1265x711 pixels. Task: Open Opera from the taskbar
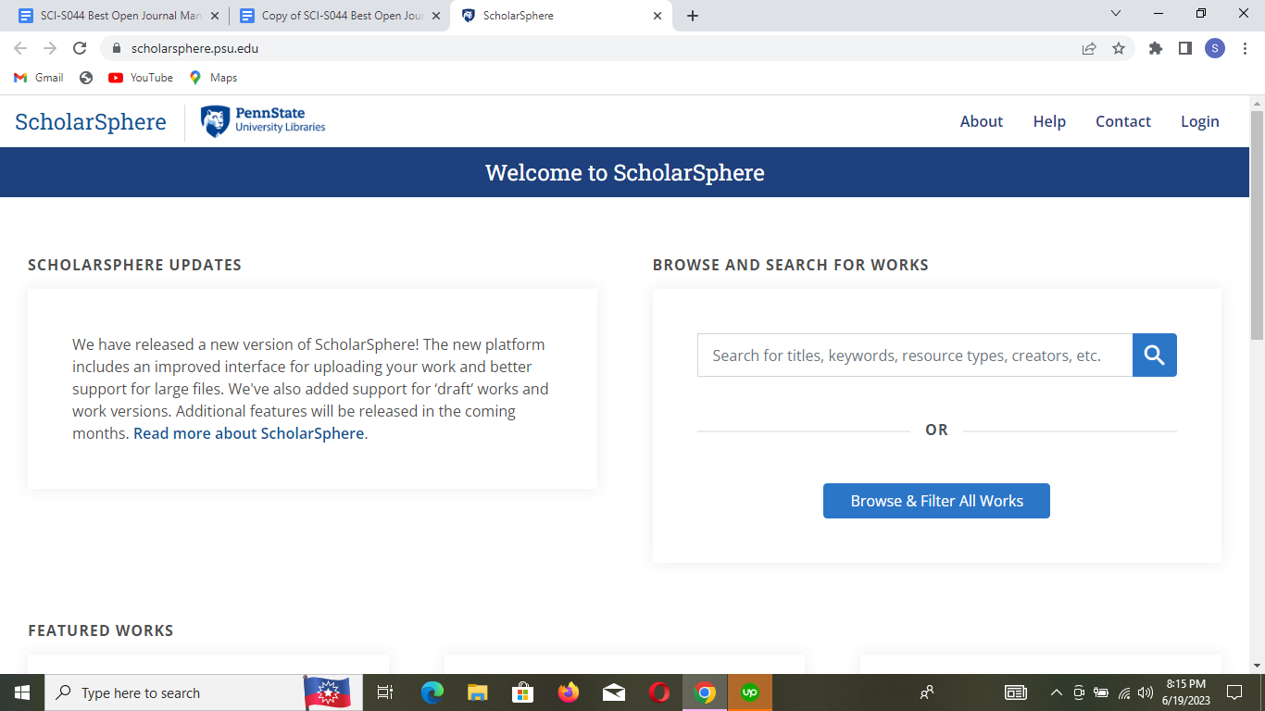[x=658, y=692]
